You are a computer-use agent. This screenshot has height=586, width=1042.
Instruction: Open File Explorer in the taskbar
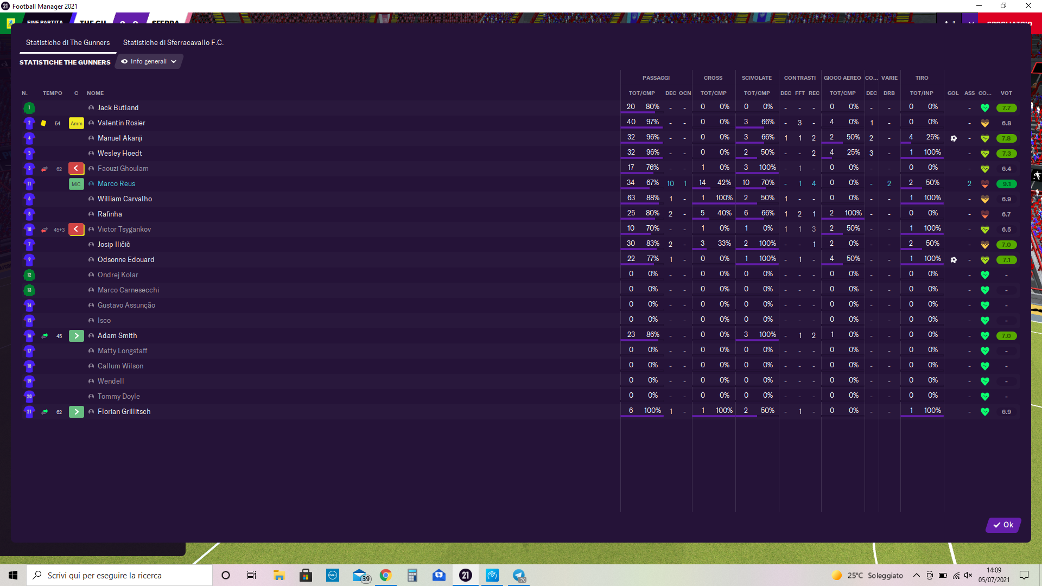click(279, 575)
